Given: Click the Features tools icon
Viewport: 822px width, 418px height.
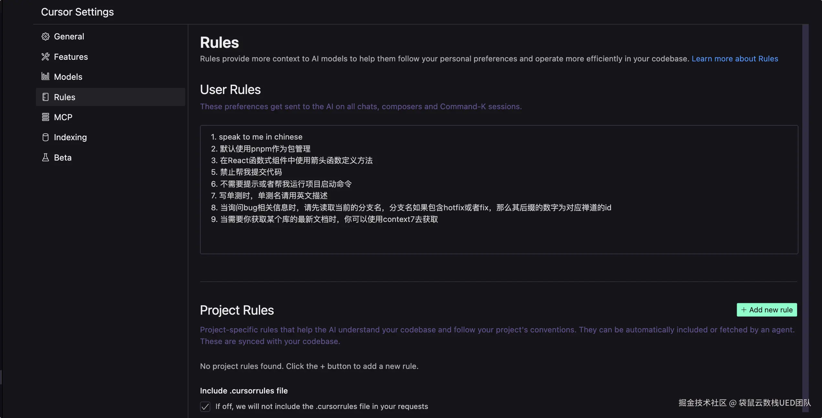Looking at the screenshot, I should (x=46, y=57).
